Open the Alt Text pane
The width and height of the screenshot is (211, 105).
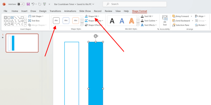click(x=165, y=21)
